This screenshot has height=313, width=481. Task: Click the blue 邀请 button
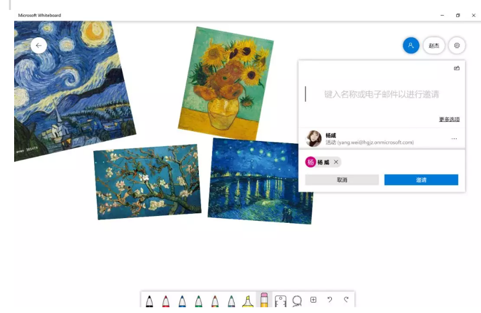tap(421, 180)
